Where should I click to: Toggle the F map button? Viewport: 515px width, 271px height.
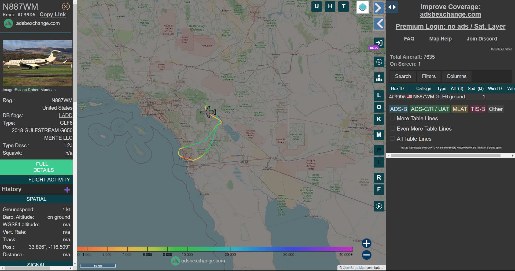(x=379, y=190)
